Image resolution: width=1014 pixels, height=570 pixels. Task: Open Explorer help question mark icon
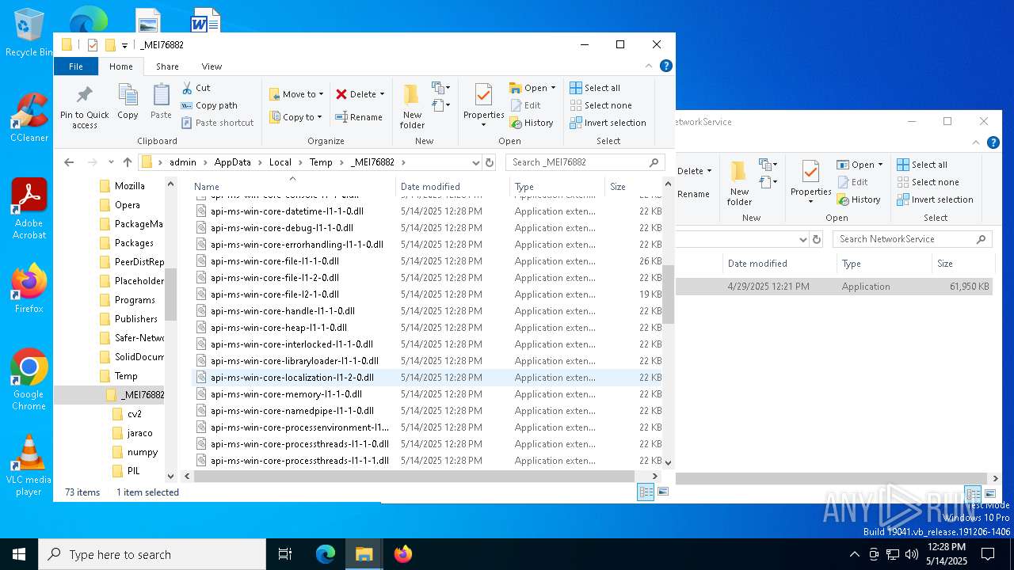pyautogui.click(x=666, y=66)
